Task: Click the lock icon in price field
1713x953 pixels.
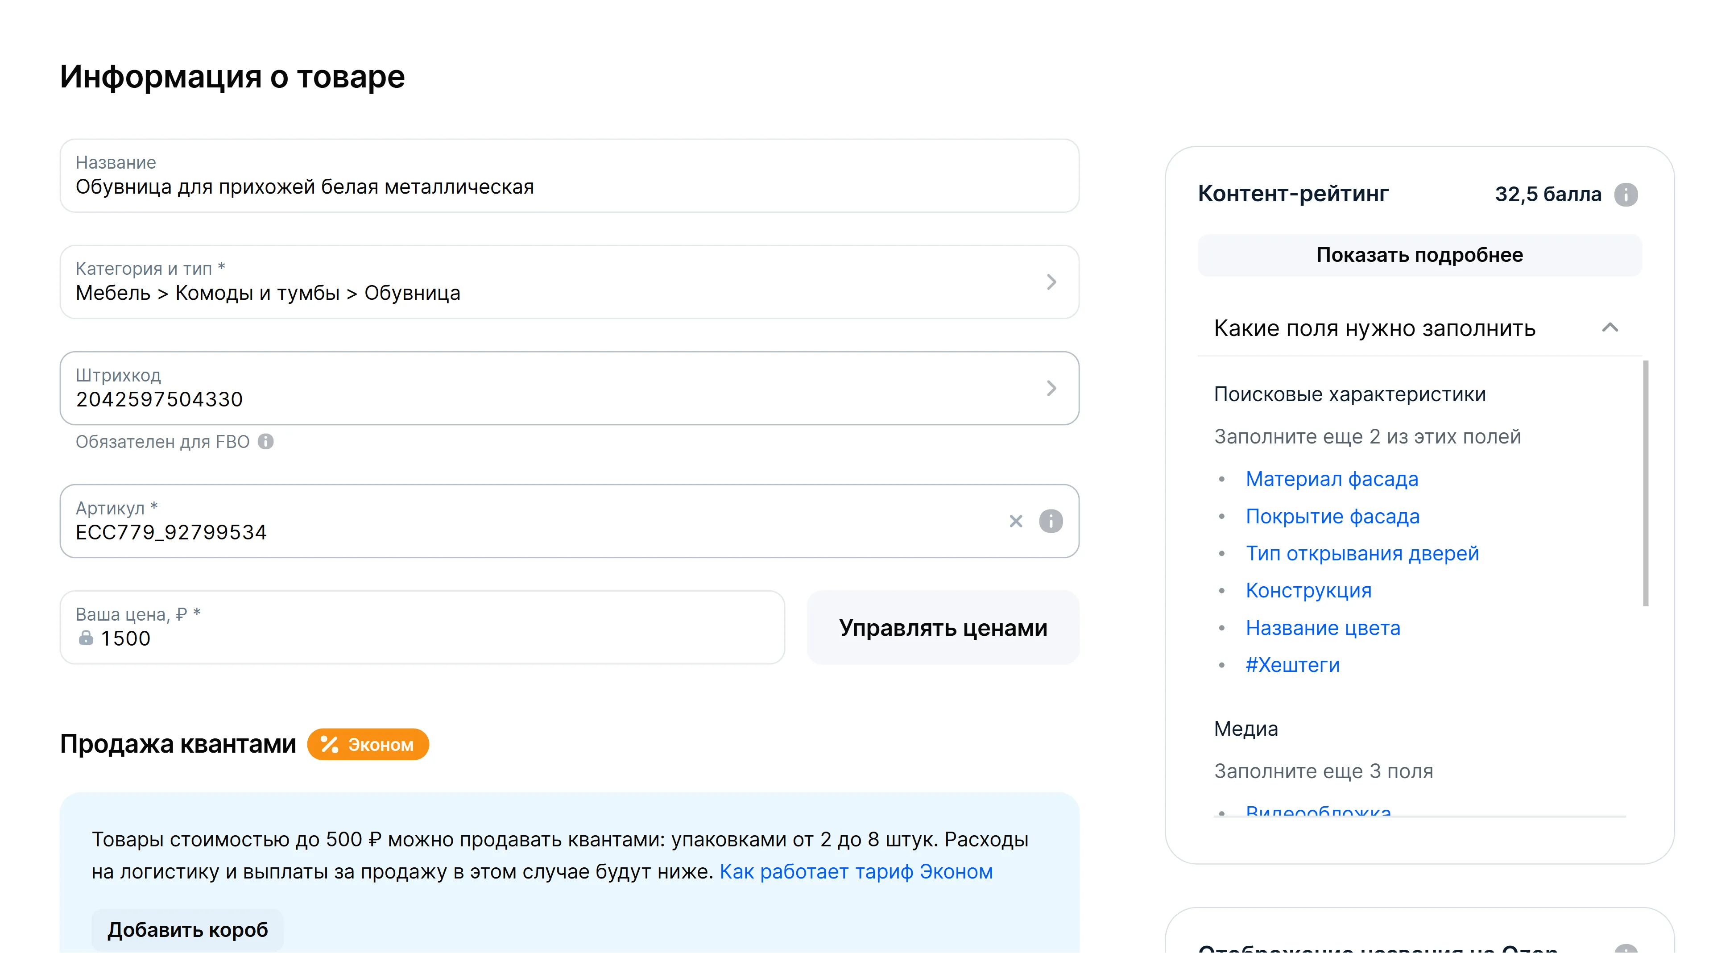Action: [86, 638]
